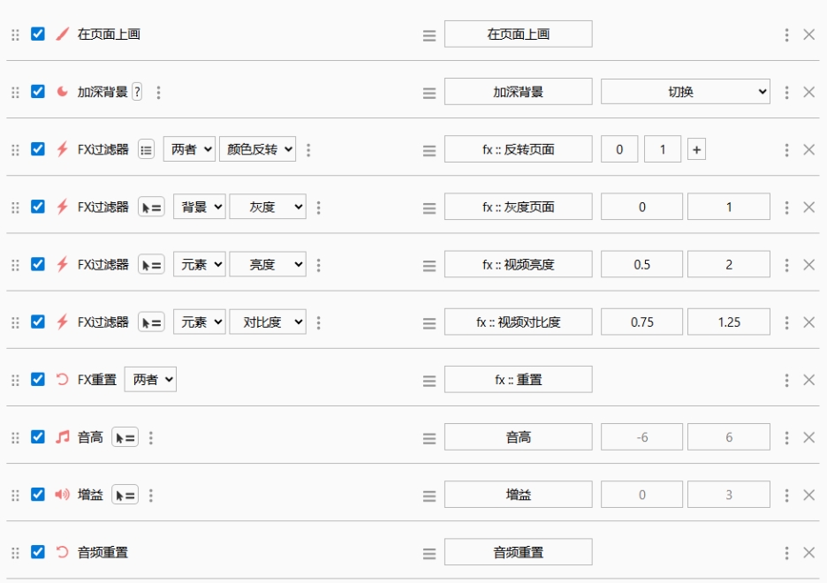Image resolution: width=827 pixels, height=583 pixels.
Task: Expand the 亮度 filter type dropdown
Action: coord(269,264)
